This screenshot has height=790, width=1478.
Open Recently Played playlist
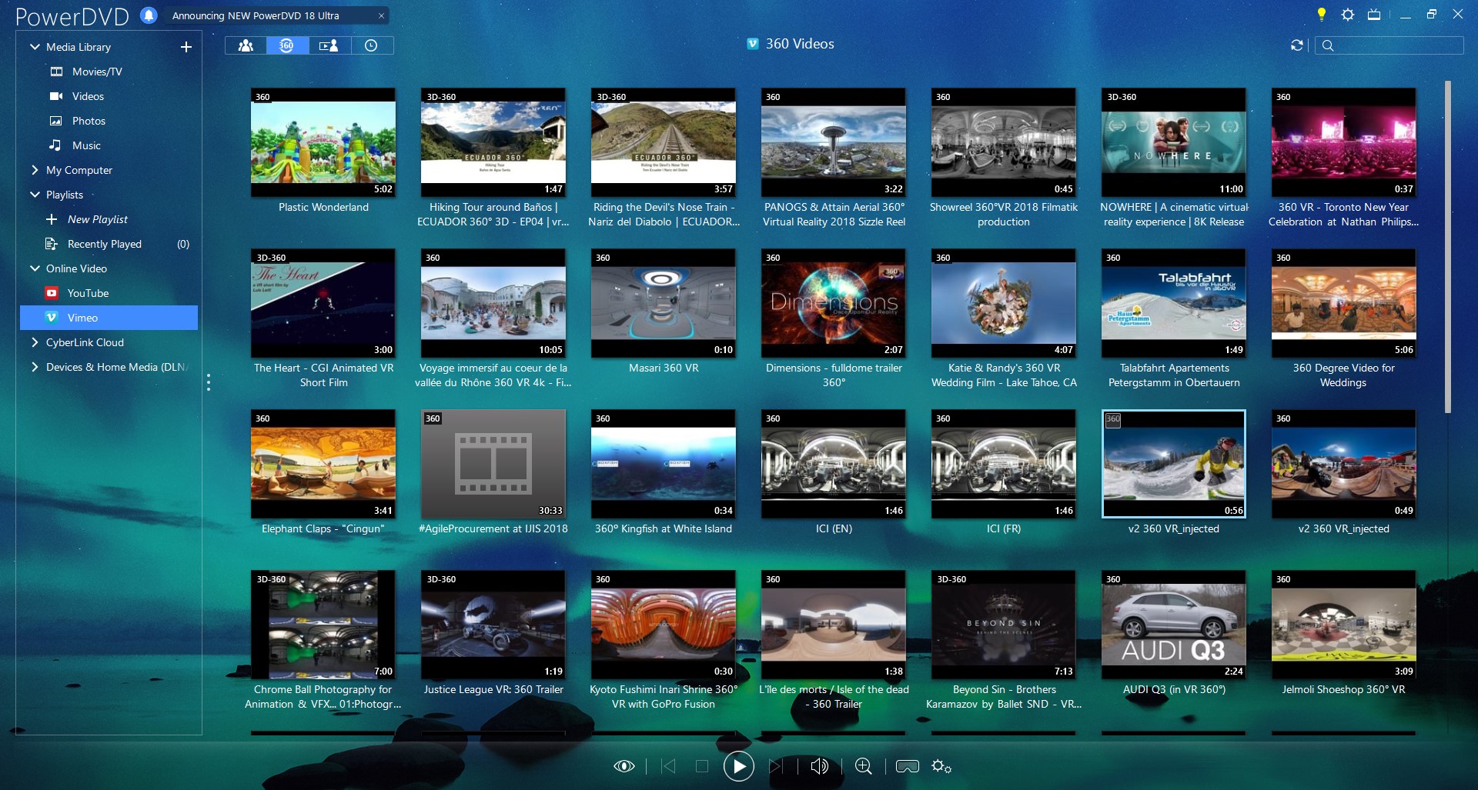pos(104,244)
